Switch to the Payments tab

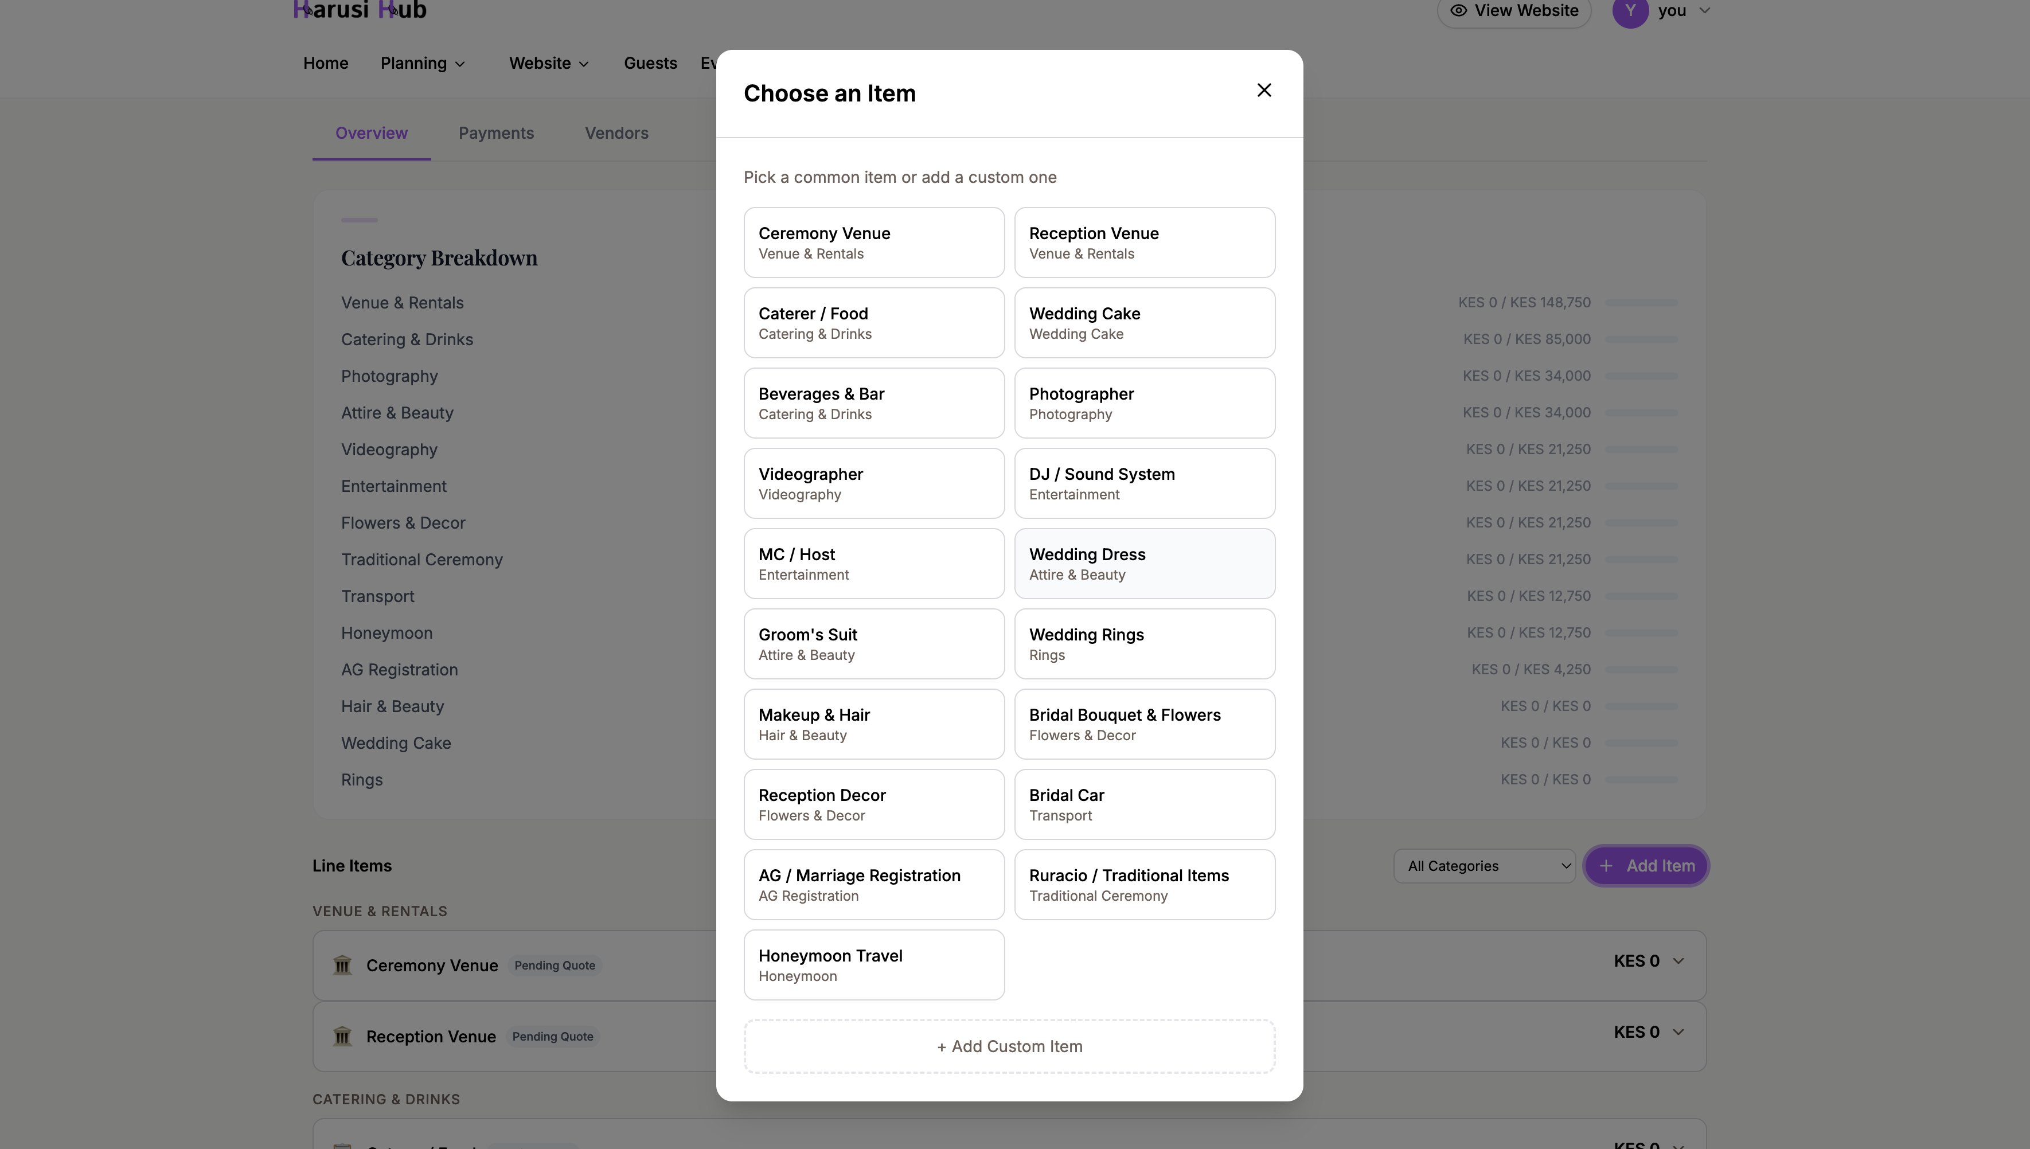tap(497, 132)
